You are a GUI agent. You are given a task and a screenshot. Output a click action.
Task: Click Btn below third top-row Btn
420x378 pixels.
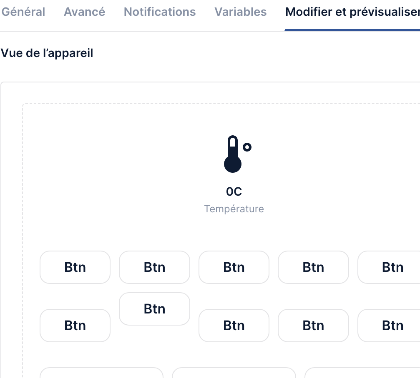tap(234, 325)
